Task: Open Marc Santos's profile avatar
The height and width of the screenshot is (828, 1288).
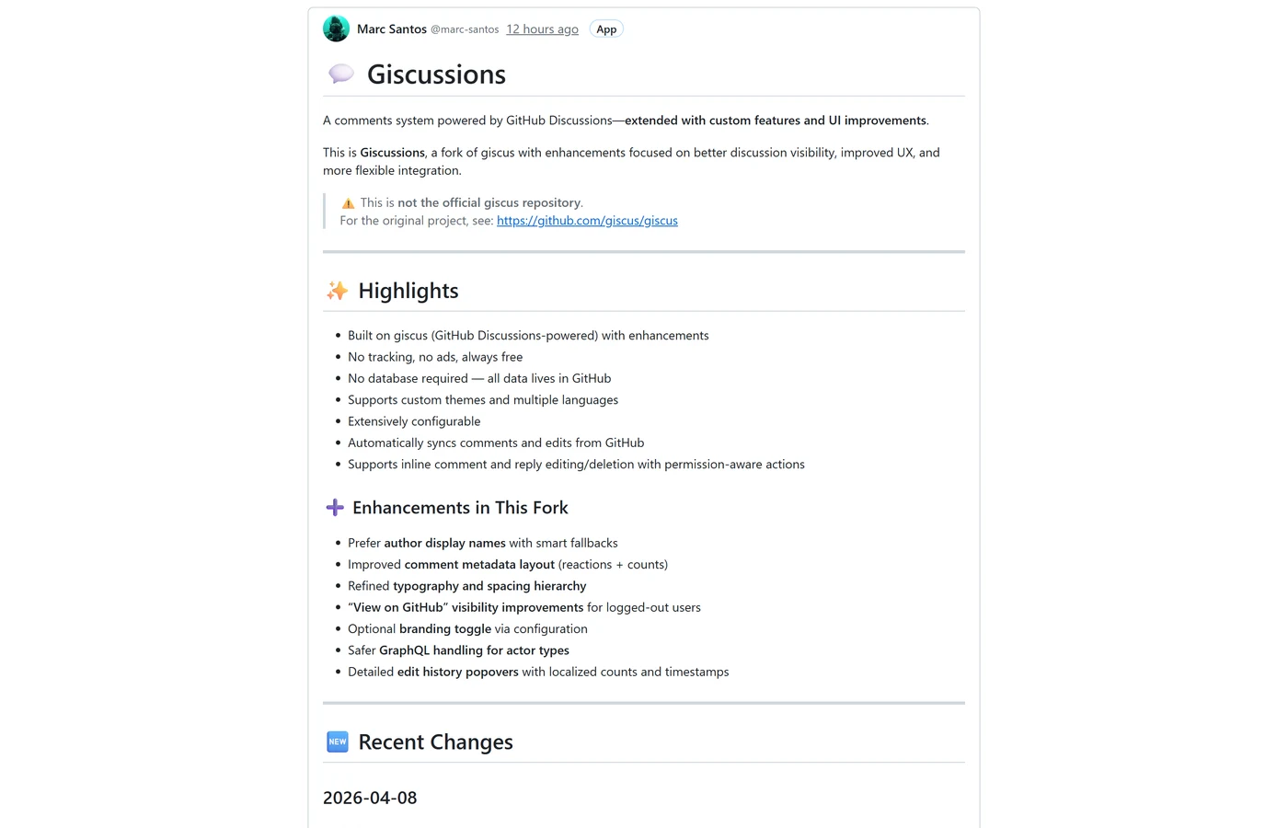Action: pos(336,29)
